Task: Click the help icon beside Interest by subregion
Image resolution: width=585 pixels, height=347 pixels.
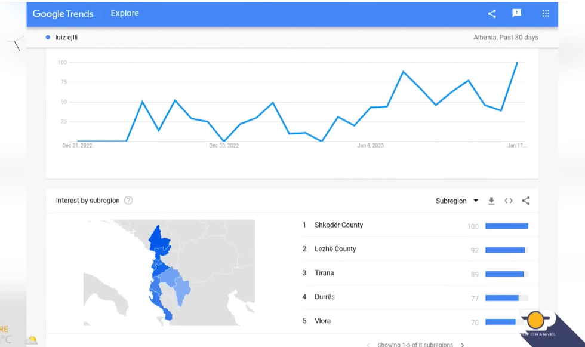Action: coord(128,201)
